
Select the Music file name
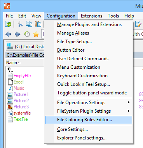tap(19, 88)
